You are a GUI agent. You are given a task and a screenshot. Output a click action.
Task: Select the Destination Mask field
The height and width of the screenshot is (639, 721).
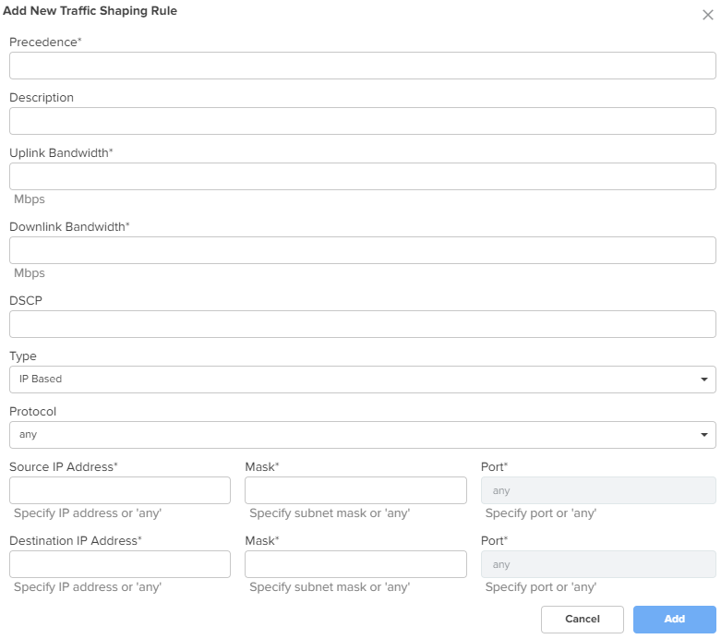click(356, 564)
